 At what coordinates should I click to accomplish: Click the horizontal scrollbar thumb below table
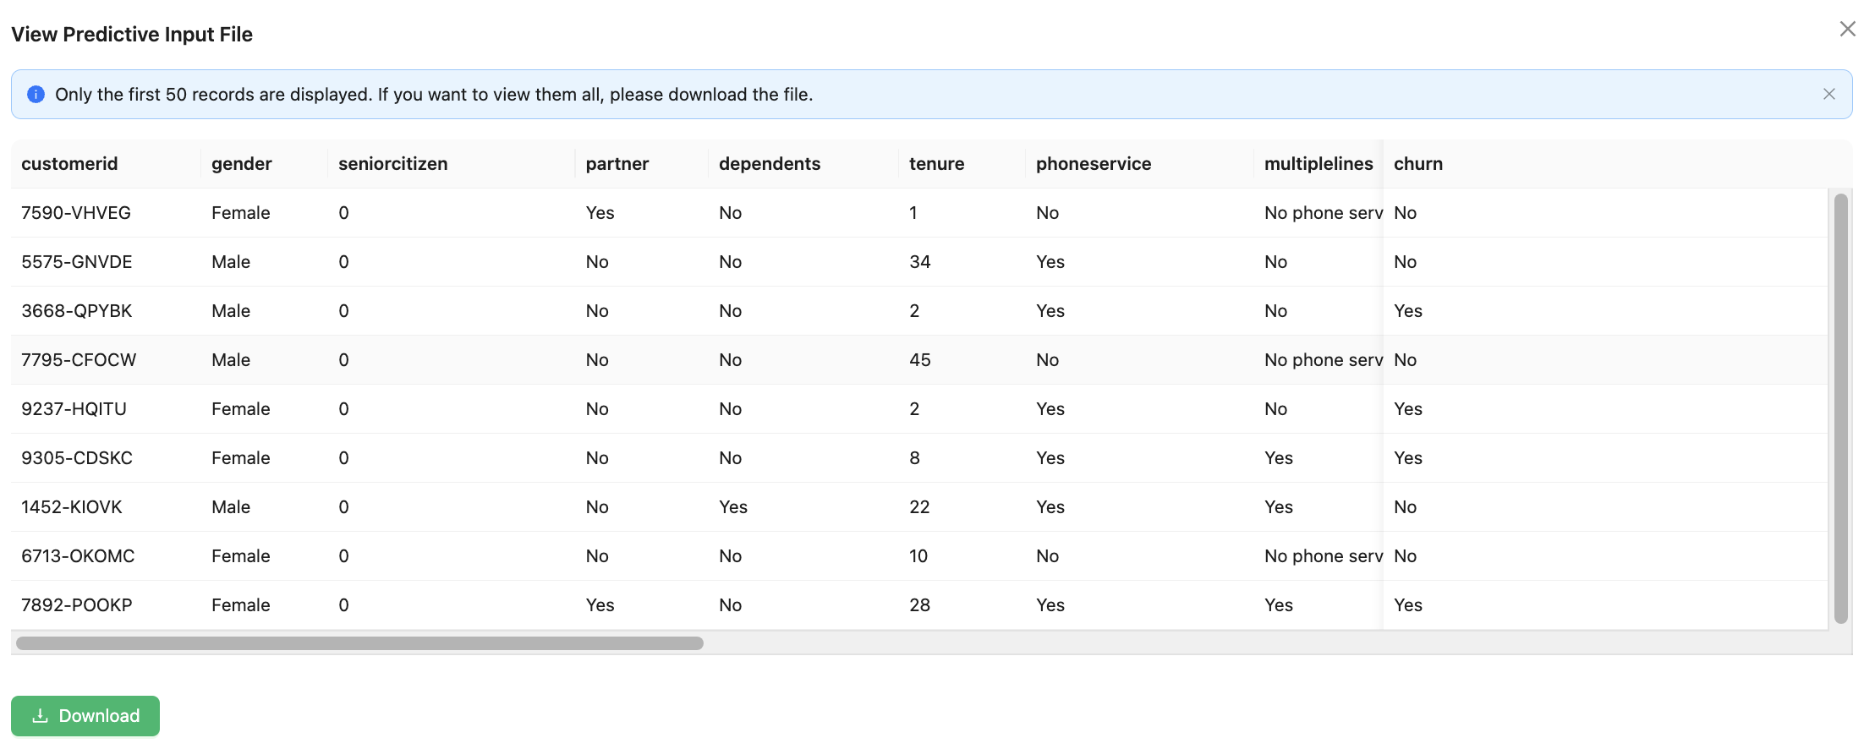(x=359, y=643)
